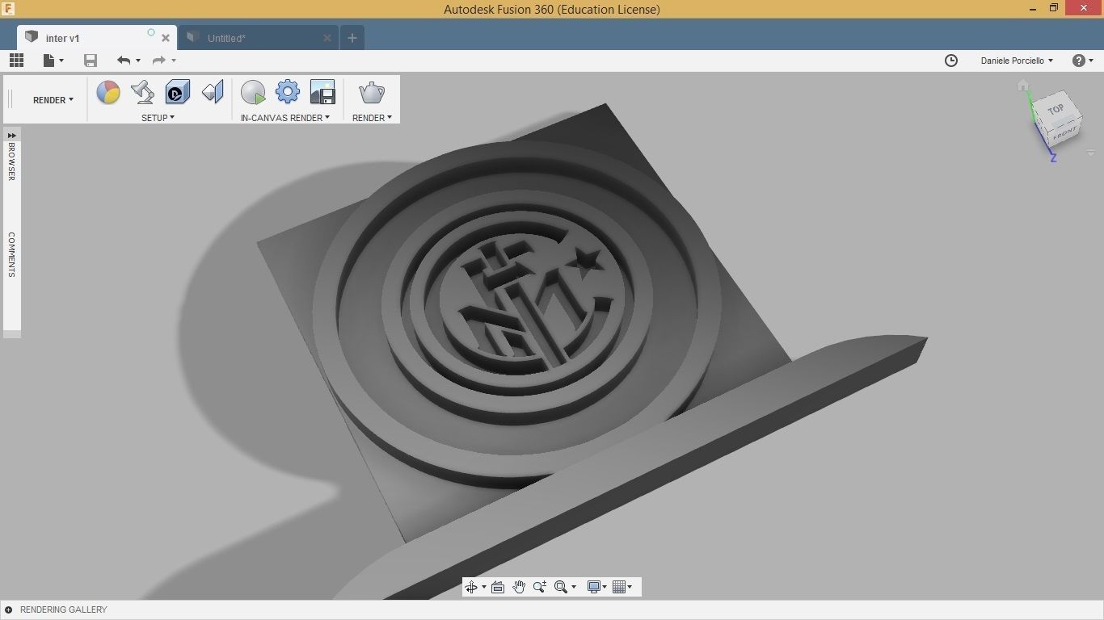Click the Fusion 360 app icon in title bar
The height and width of the screenshot is (620, 1104).
tap(9, 9)
